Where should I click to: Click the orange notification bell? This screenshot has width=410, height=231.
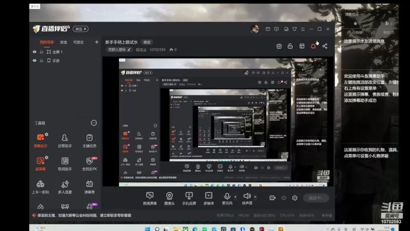click(313, 46)
